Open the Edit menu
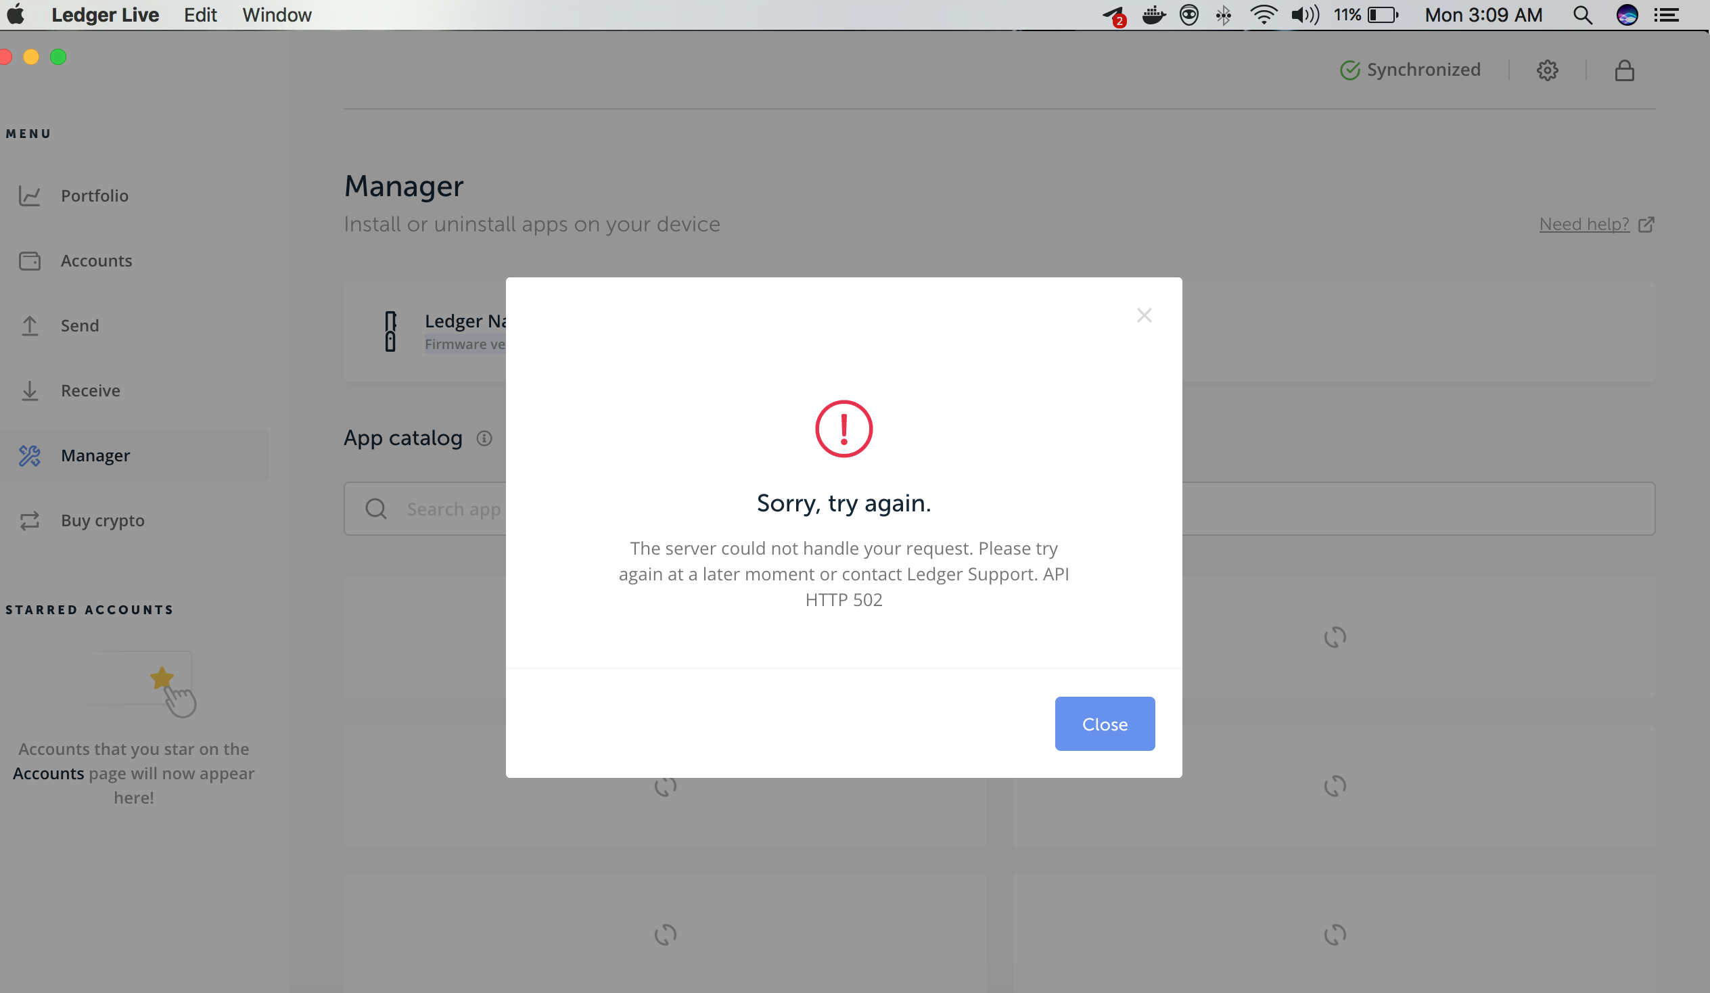 click(200, 14)
